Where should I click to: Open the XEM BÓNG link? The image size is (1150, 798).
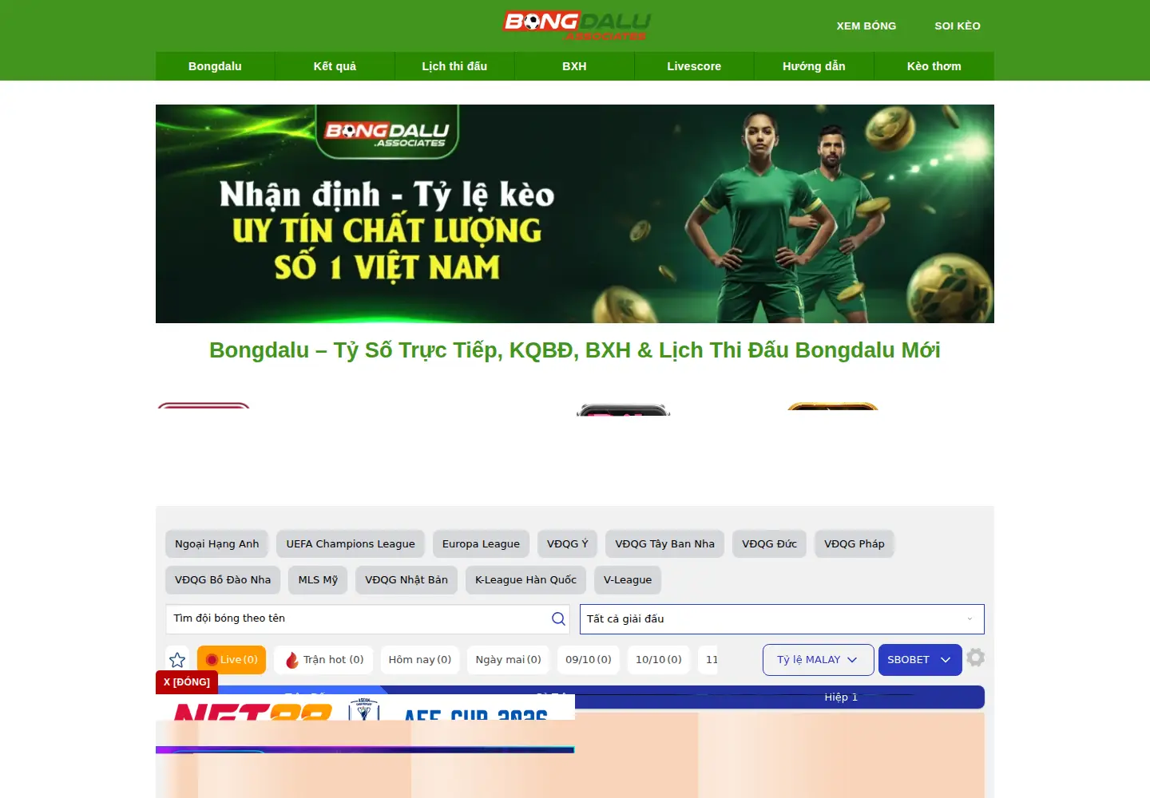(866, 26)
